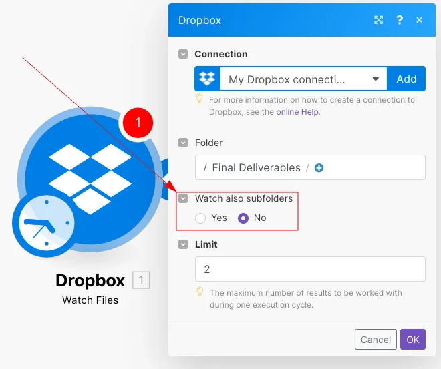
Task: Click the Add connection button
Action: click(x=406, y=79)
